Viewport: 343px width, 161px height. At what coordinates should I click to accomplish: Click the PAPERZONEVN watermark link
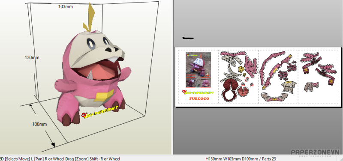(315, 153)
